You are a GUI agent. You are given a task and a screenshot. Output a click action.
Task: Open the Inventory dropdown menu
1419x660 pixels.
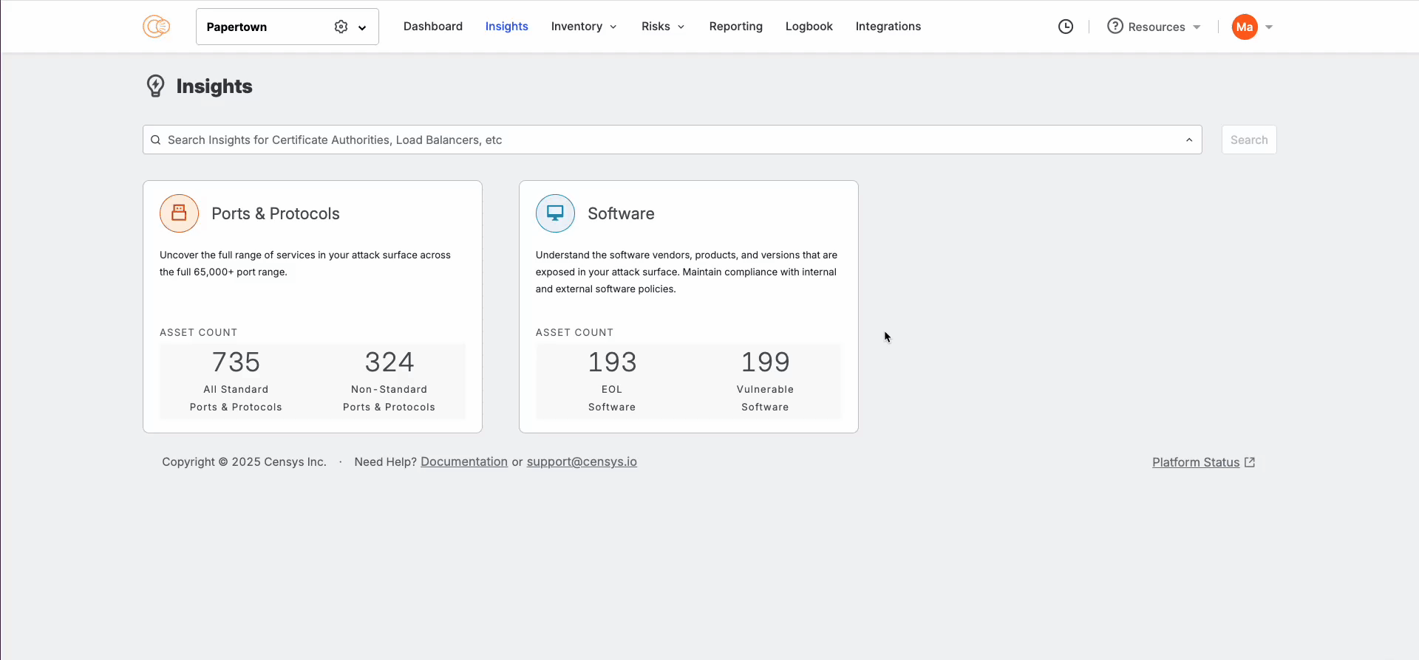[583, 27]
